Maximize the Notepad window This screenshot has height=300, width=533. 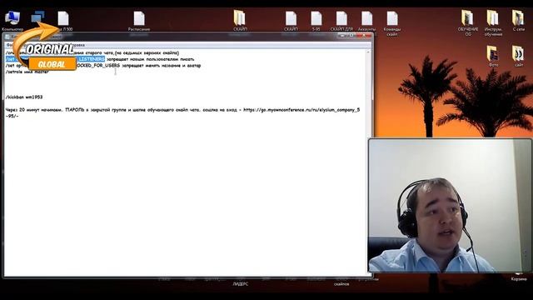click(x=351, y=35)
